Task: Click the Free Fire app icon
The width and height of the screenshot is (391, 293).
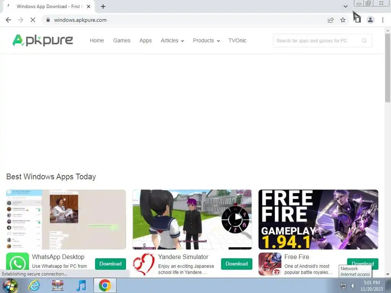Action: (270, 264)
